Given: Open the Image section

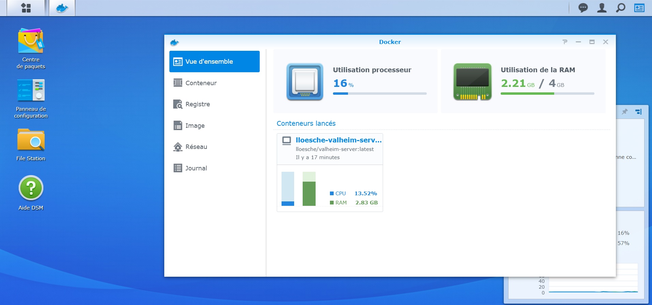Looking at the screenshot, I should [214, 125].
